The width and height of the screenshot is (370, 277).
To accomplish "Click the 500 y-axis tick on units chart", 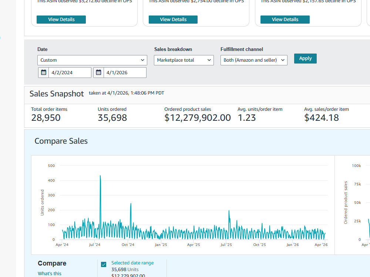I will pos(51,165).
